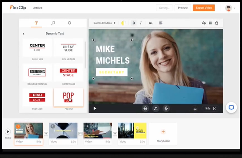This screenshot has height=158, width=242.
Task: Switch to the Text tab
Action: 36,23
